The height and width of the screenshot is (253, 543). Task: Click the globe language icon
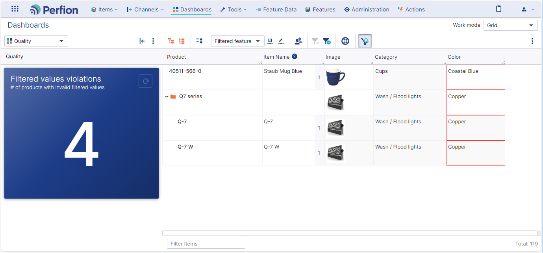click(345, 41)
